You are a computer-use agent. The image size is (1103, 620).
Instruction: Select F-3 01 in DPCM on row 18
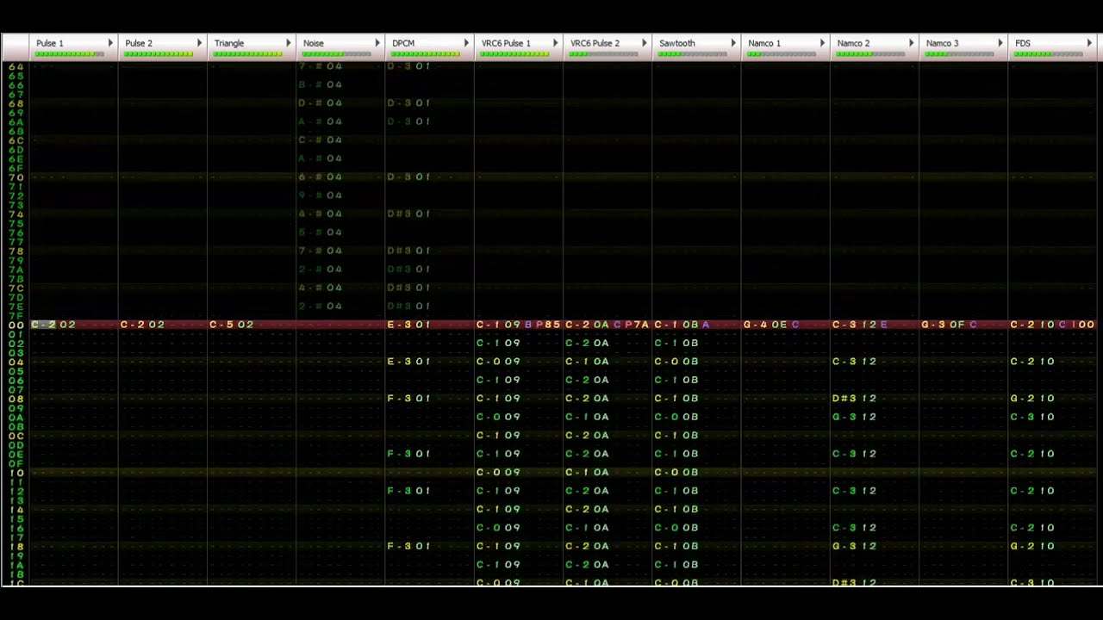[409, 546]
